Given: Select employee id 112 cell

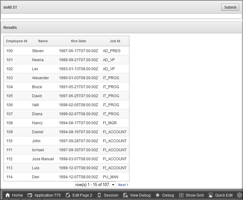Looking at the screenshot, I should [9, 159].
